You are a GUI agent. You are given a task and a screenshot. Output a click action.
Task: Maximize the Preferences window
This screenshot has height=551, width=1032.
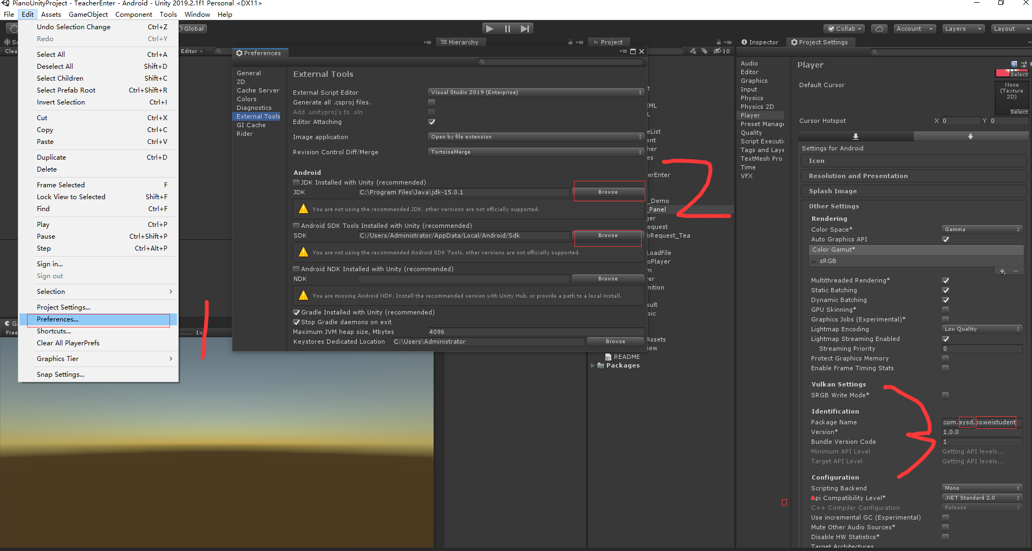pyautogui.click(x=633, y=51)
